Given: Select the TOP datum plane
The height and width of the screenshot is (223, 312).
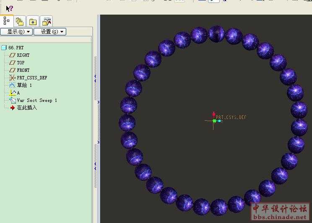Looking at the screenshot, I should click(x=21, y=63).
